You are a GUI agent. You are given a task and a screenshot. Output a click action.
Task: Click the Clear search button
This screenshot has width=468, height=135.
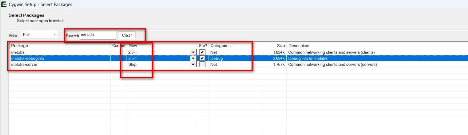[127, 35]
